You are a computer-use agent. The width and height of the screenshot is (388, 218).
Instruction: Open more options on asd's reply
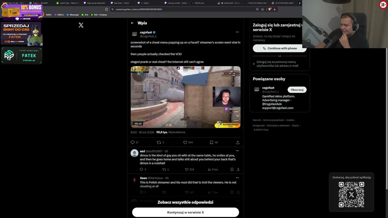(x=237, y=151)
